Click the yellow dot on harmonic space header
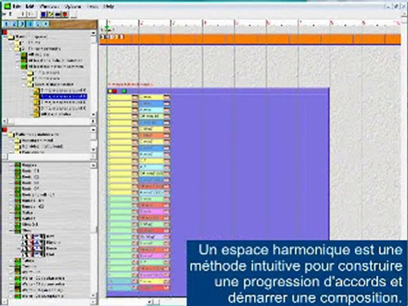Viewport: 408px width, 306px height. pos(110,91)
